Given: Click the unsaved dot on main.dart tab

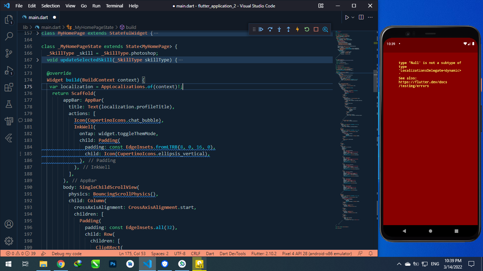Looking at the screenshot, I should [x=54, y=17].
